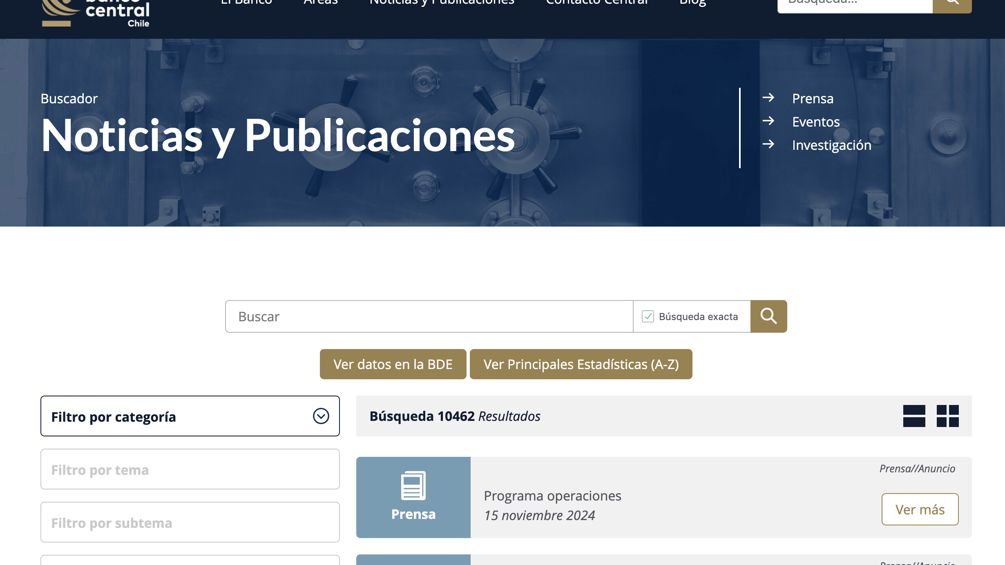Click the Búsqueda 10462 Resultados heading
This screenshot has width=1005, height=565.
[x=455, y=416]
